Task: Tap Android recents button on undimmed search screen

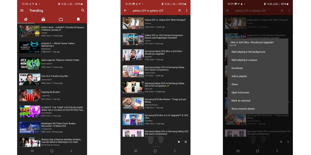Action: tap(136, 151)
